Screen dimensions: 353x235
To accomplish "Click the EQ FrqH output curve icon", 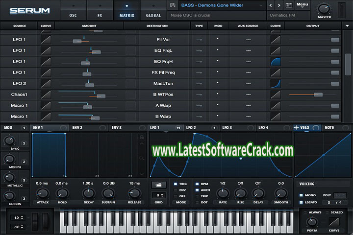I will [276, 62].
